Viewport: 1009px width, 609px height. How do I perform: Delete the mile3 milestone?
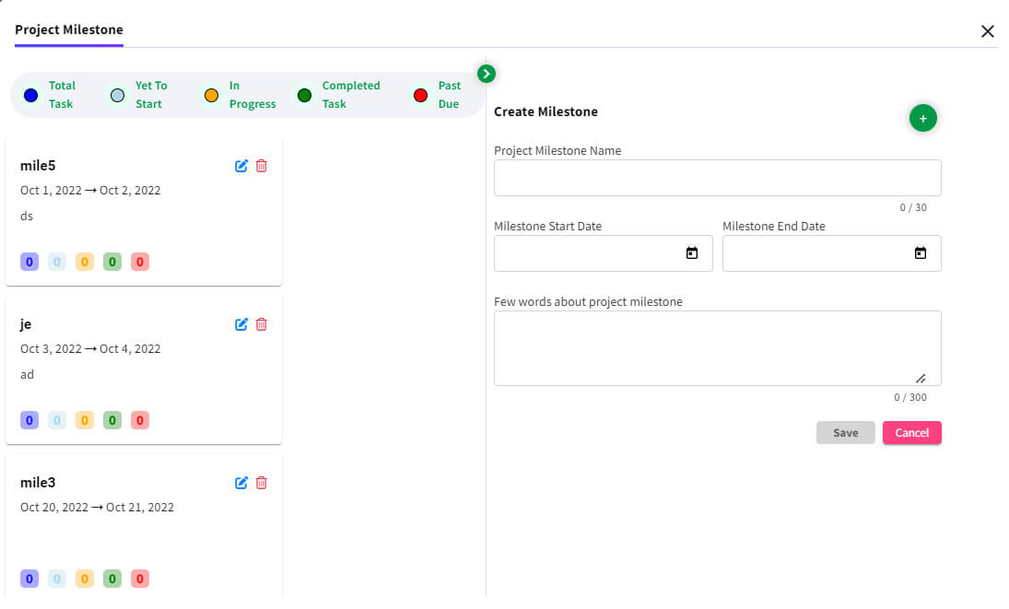coord(262,482)
